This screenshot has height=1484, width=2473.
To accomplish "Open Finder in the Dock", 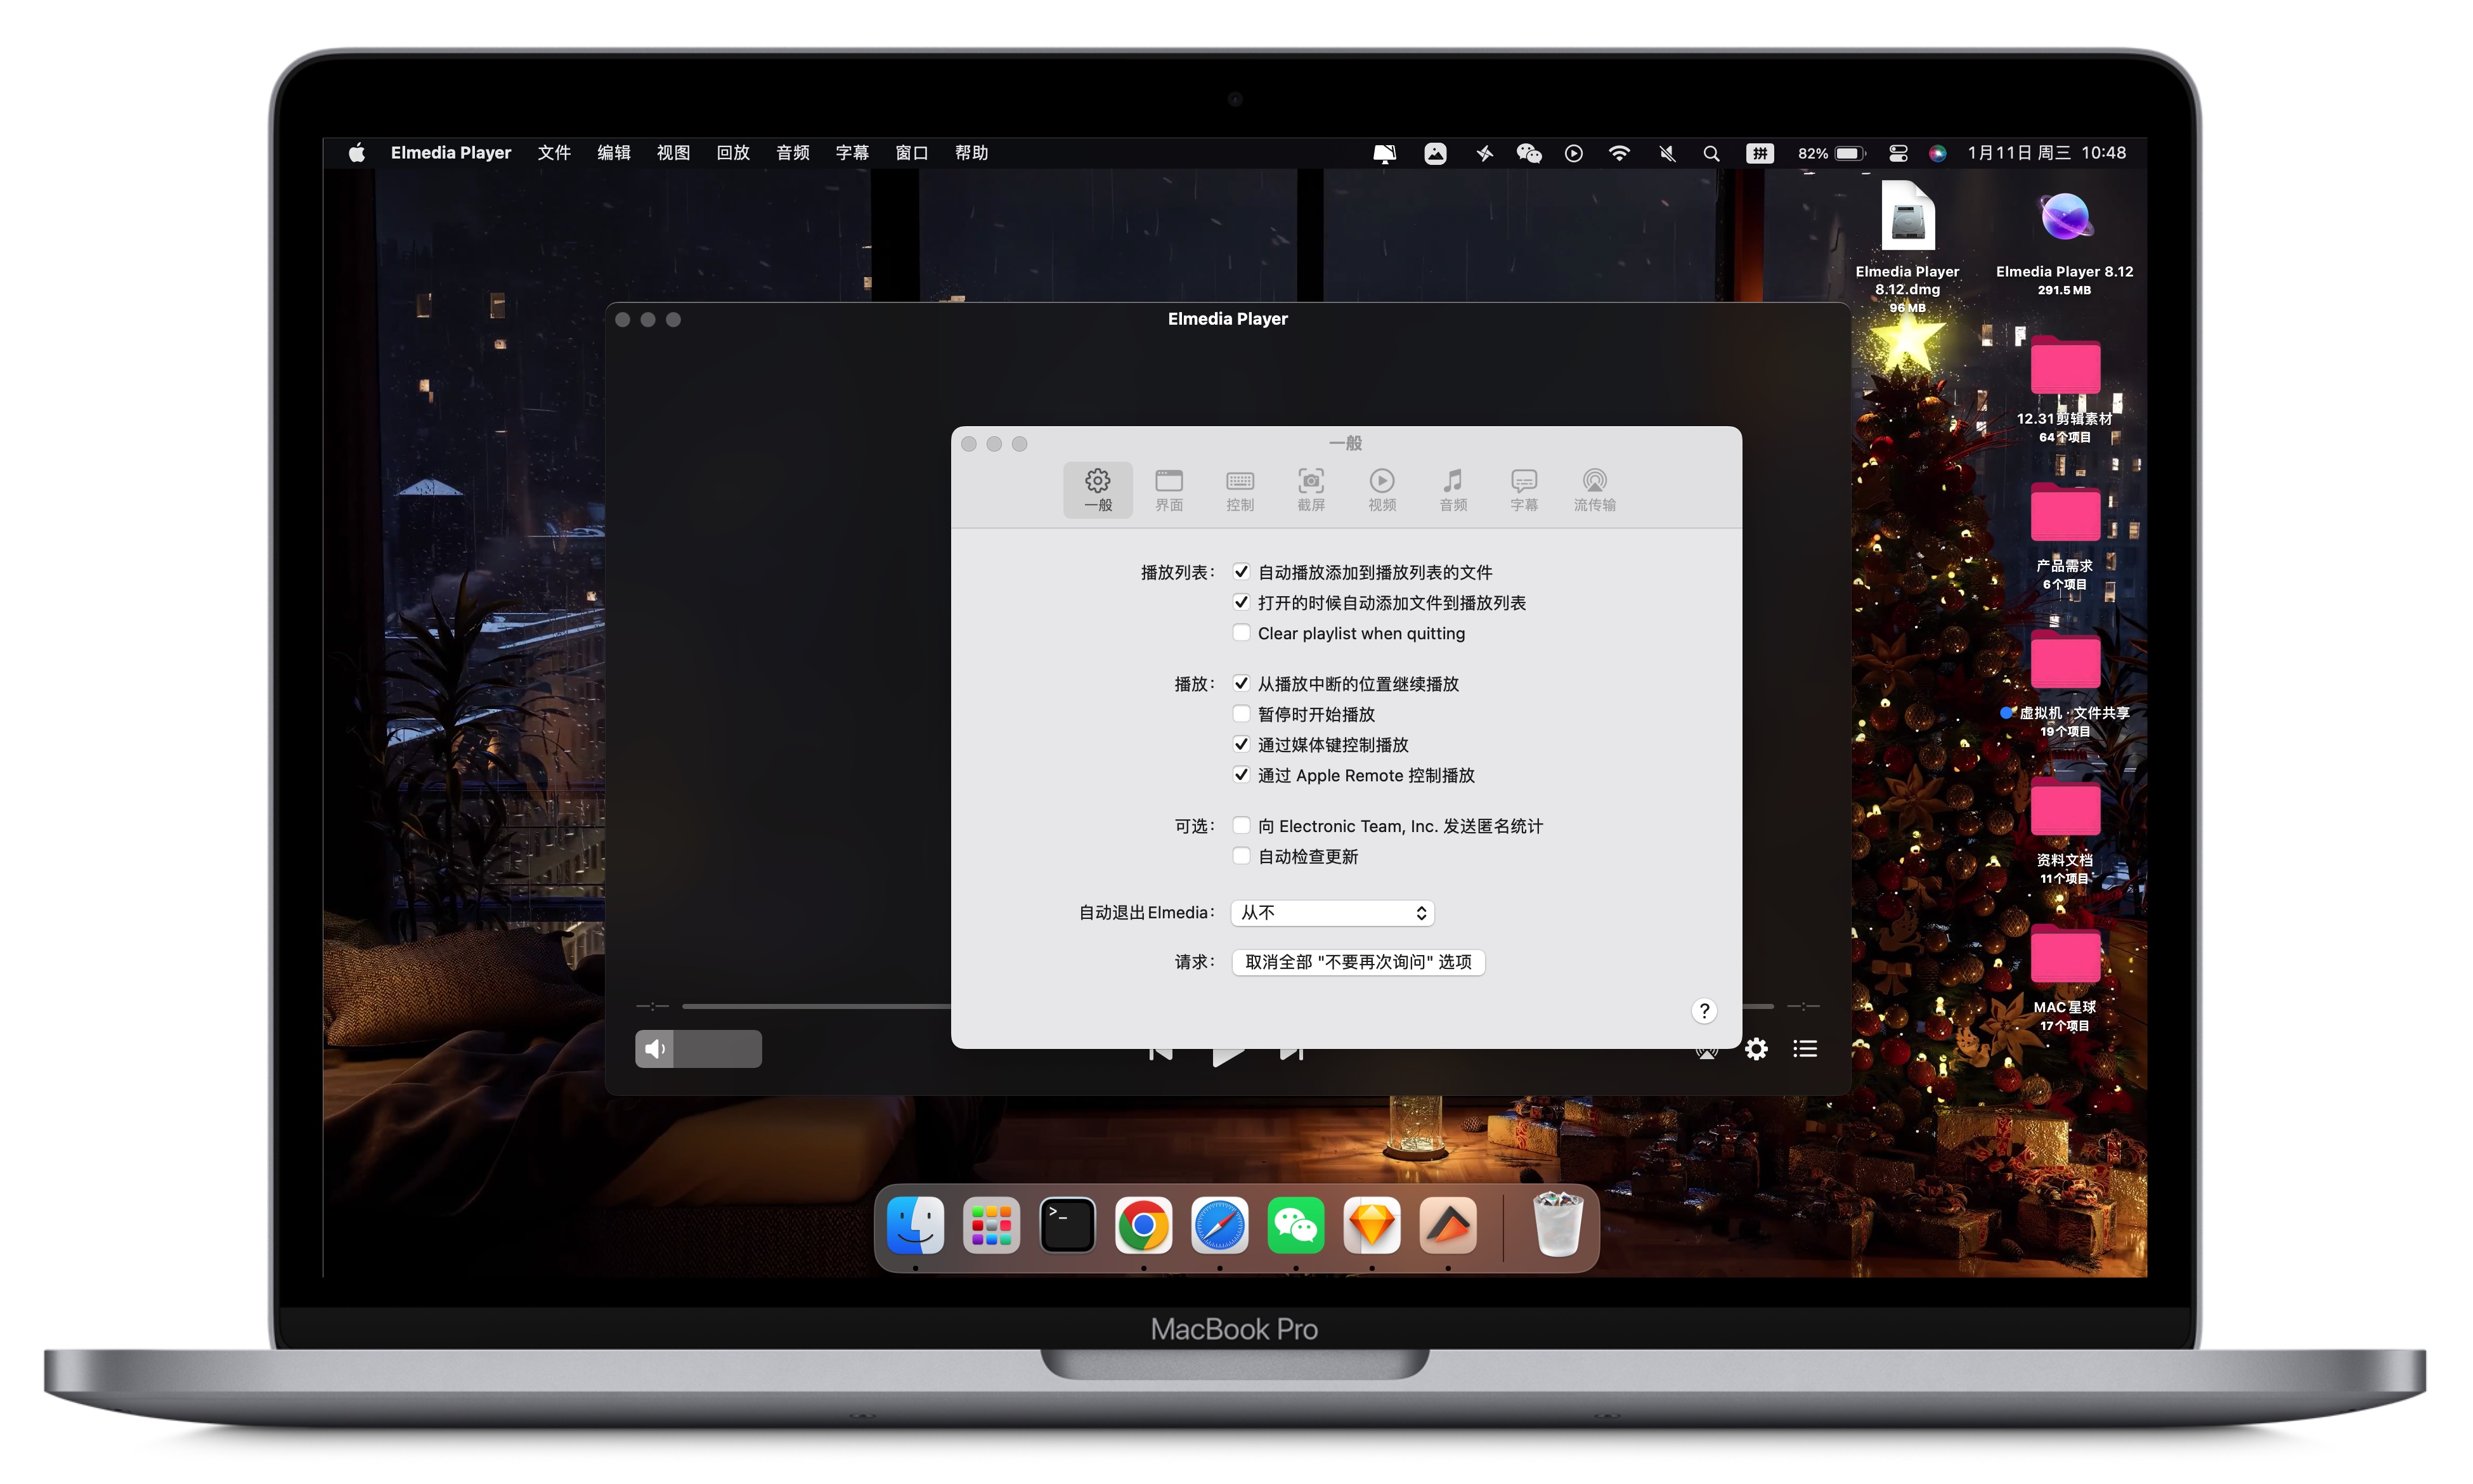I will (x=914, y=1225).
